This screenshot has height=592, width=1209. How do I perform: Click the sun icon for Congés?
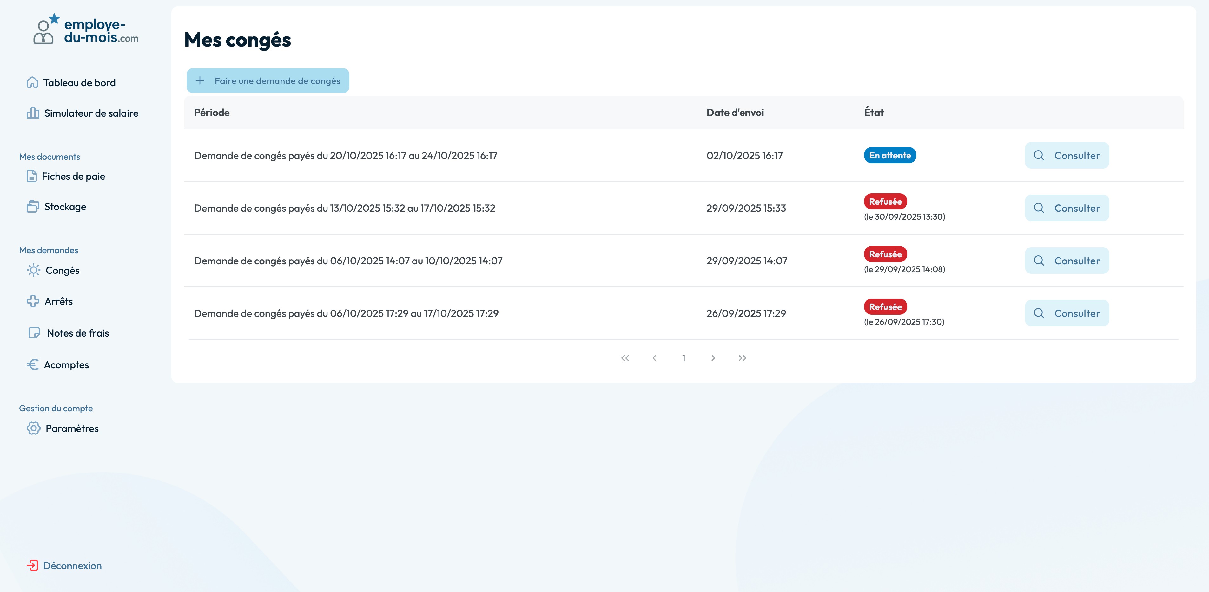click(x=33, y=270)
